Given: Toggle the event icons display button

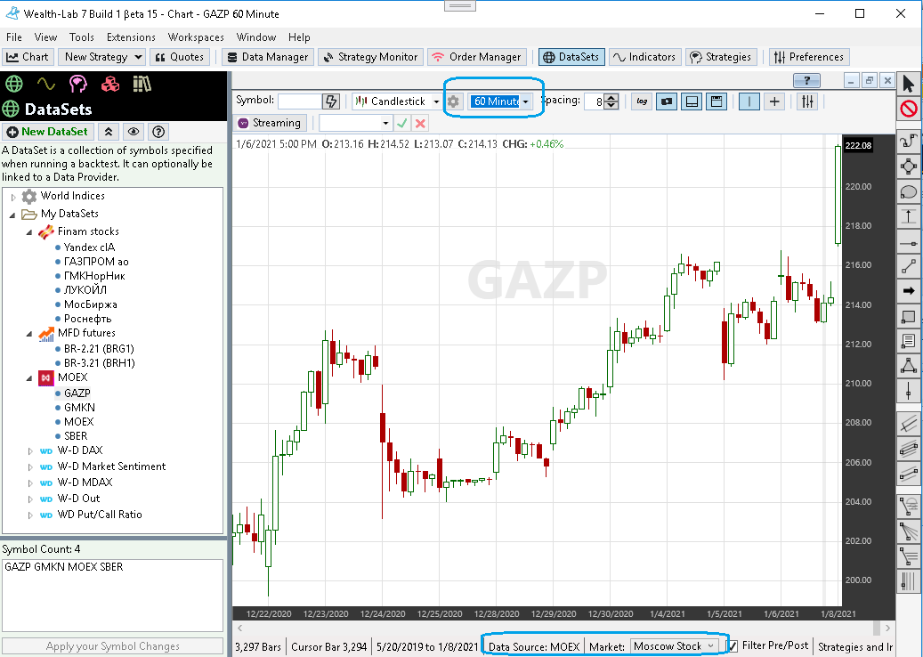Looking at the screenshot, I should 667,101.
